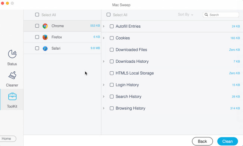Click the Browsing History label
Screen dimensions: 243x146
(130, 108)
